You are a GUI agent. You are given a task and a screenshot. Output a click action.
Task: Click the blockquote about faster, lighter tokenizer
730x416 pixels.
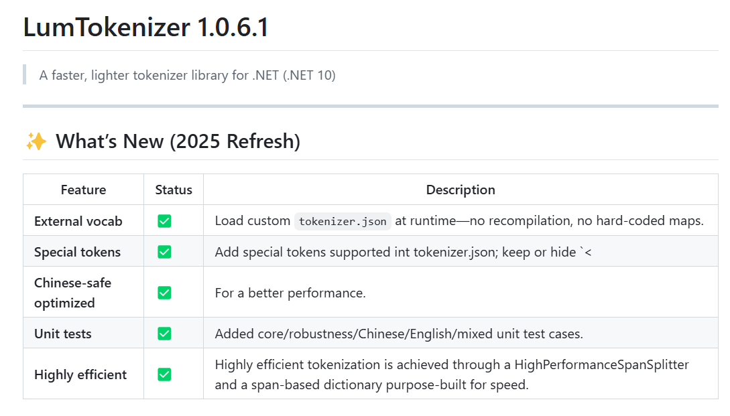(x=187, y=75)
